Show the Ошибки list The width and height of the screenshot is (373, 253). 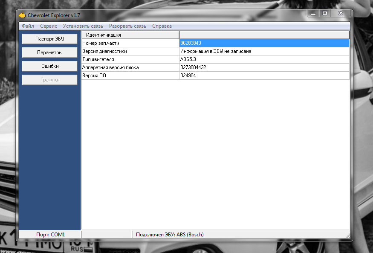[50, 66]
